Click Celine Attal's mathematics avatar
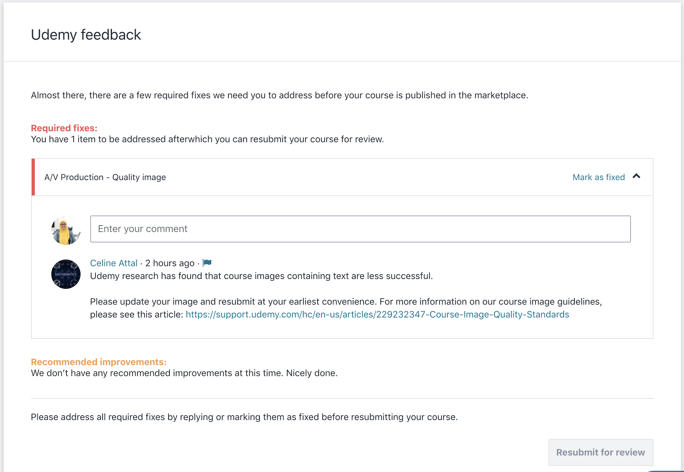This screenshot has width=684, height=472. tap(66, 274)
